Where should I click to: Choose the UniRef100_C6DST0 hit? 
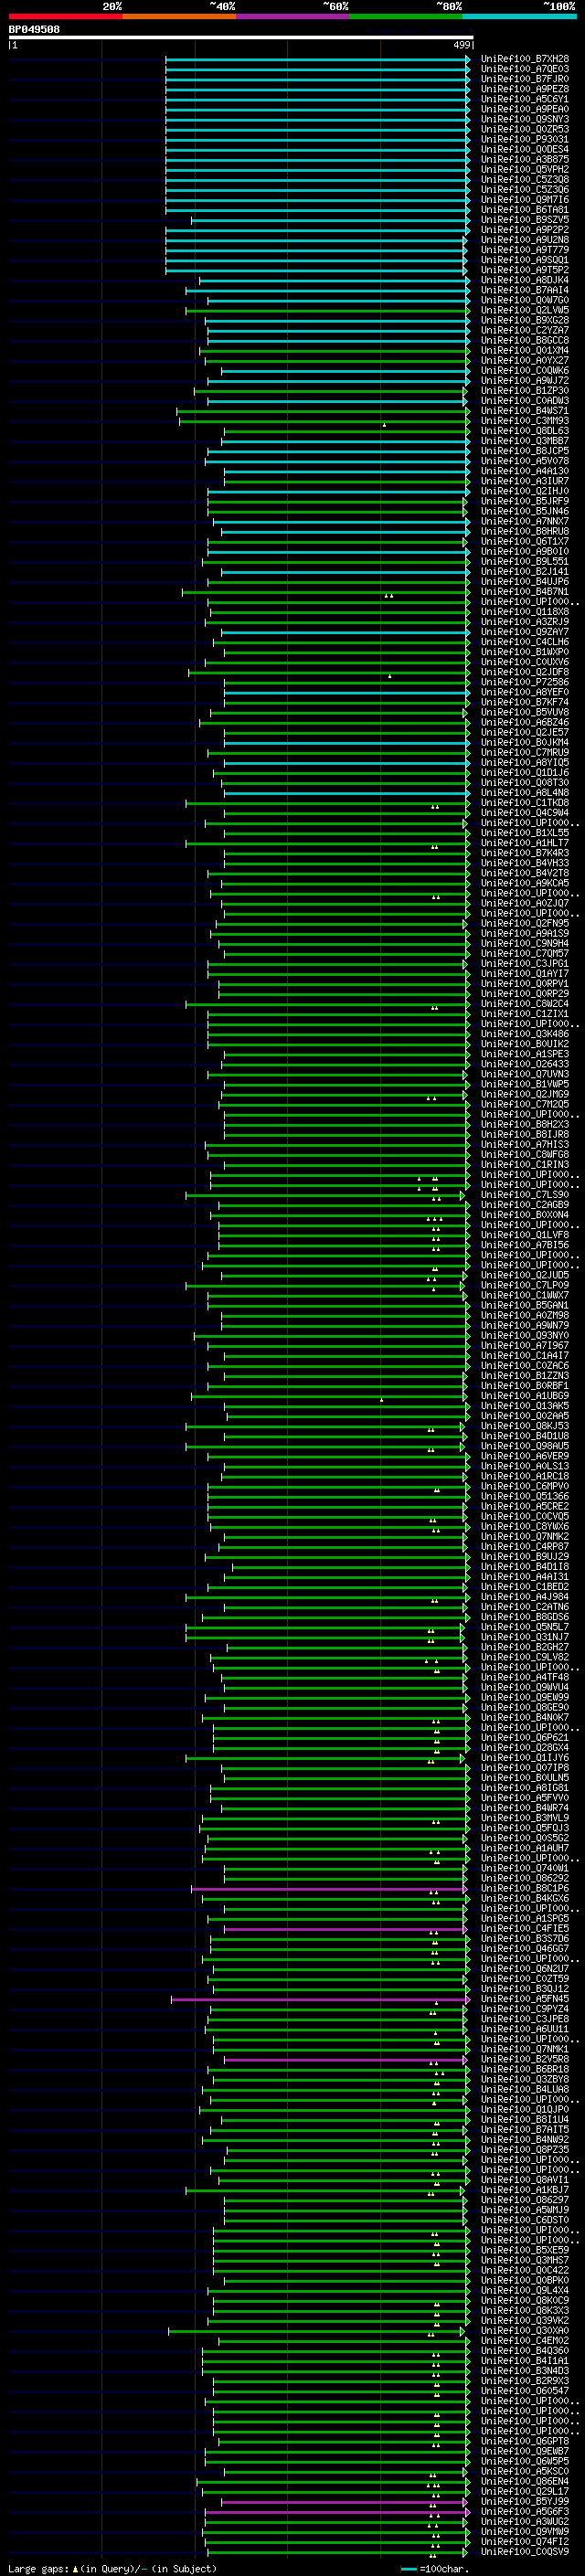click(525, 2220)
